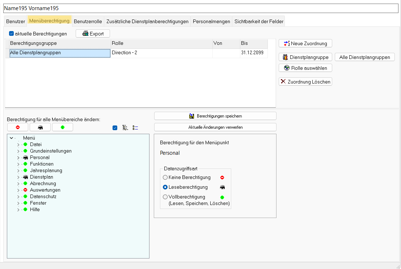Select the Keine Berechtigung radio option
Image resolution: width=401 pixels, height=269 pixels.
pos(165,177)
